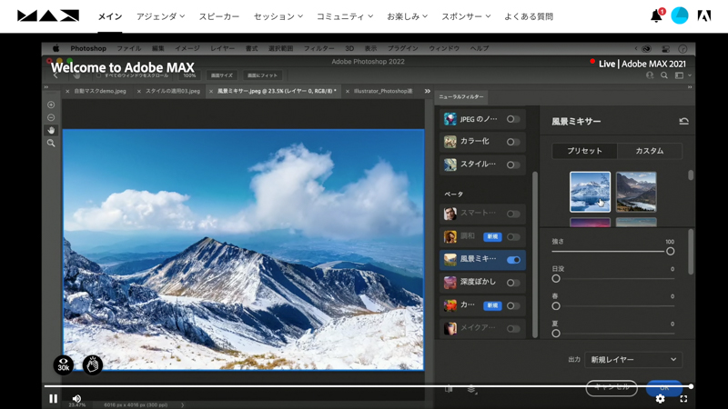Click the キャンセル button
Viewport: 728px width, 409px height.
[612, 388]
